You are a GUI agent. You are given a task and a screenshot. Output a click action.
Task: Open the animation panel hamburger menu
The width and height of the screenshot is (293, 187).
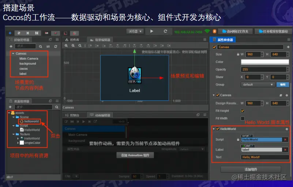coord(205,115)
